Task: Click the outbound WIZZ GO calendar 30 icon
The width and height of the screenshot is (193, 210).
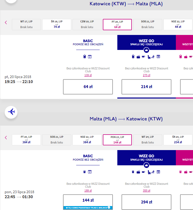Action: (x=158, y=57)
